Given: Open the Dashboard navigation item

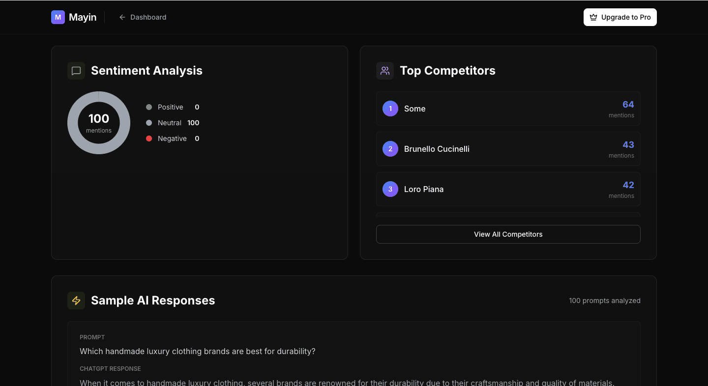Looking at the screenshot, I should [x=147, y=17].
